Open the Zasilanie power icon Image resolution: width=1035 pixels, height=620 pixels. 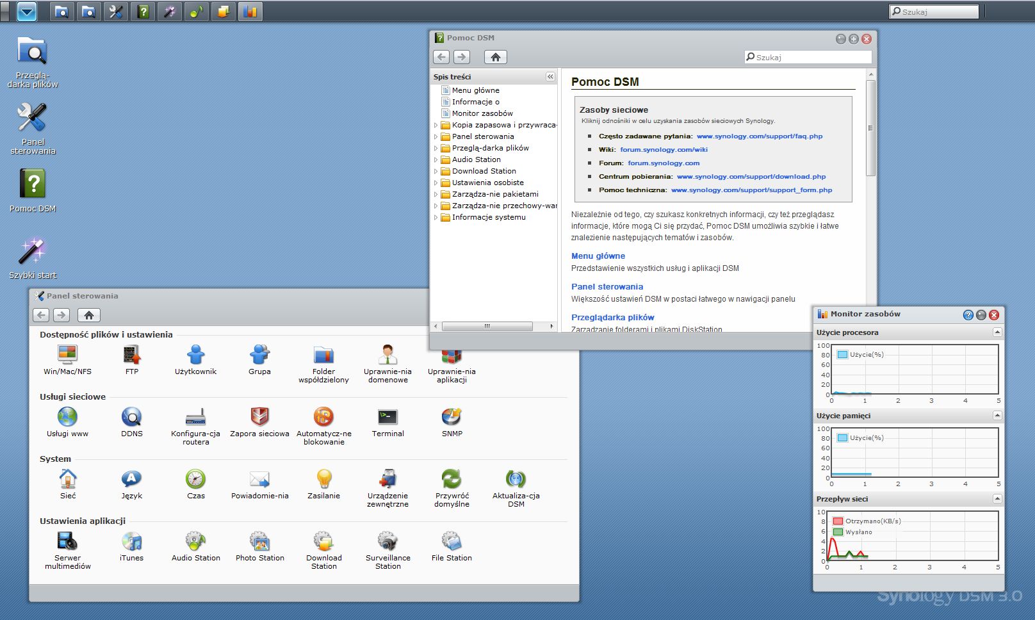tap(323, 480)
